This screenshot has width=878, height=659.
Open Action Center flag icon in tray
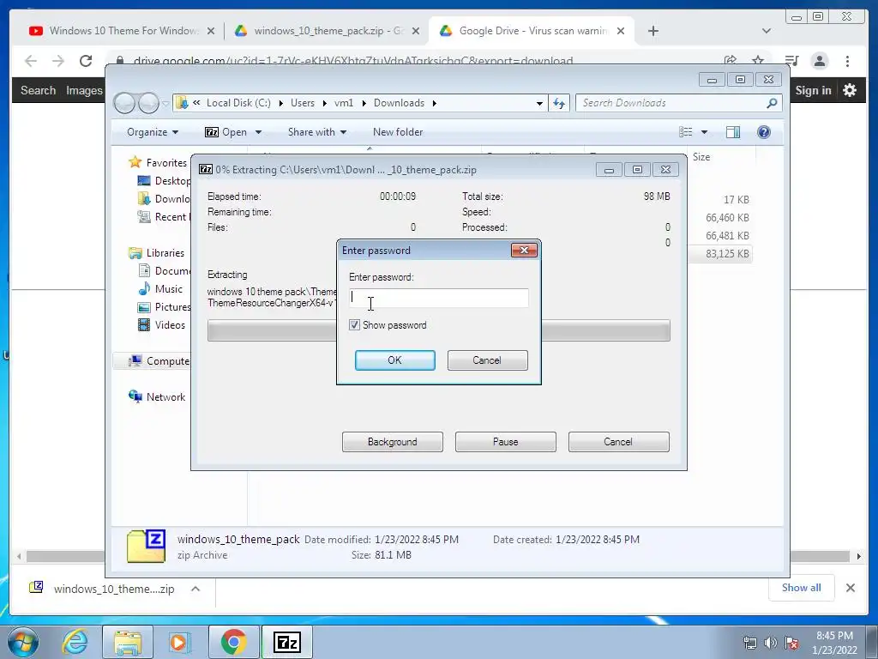[791, 643]
